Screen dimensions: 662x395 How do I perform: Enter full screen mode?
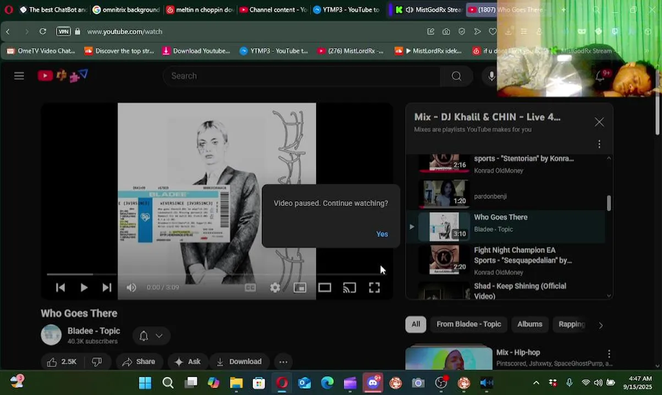(x=374, y=287)
